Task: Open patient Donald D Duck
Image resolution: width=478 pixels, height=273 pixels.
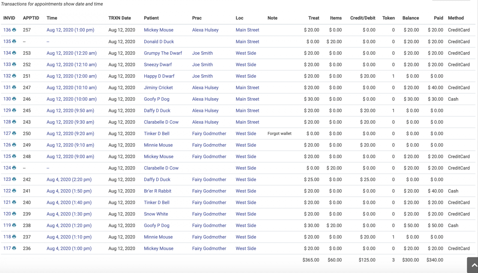Action: click(159, 42)
